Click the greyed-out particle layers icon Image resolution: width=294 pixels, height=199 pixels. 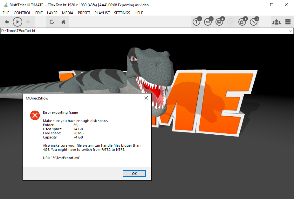coord(231,22)
